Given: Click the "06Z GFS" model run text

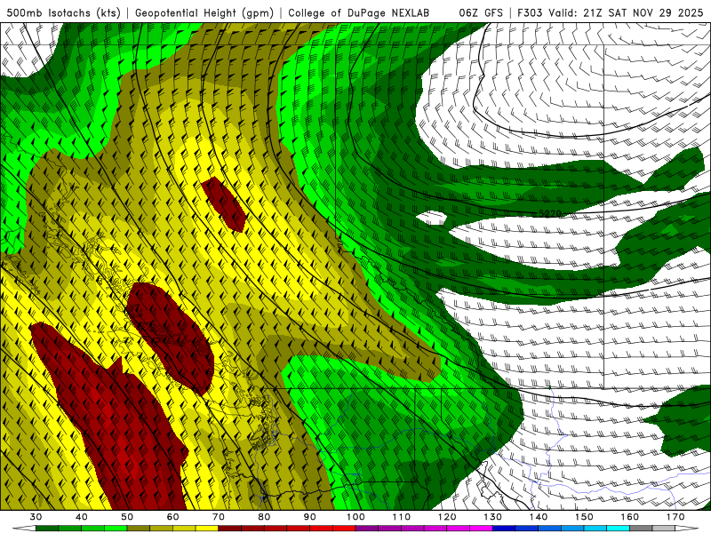Looking at the screenshot, I should [x=481, y=12].
